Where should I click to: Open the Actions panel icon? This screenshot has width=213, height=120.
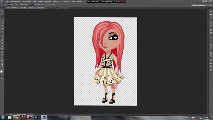pyautogui.click(x=211, y=63)
